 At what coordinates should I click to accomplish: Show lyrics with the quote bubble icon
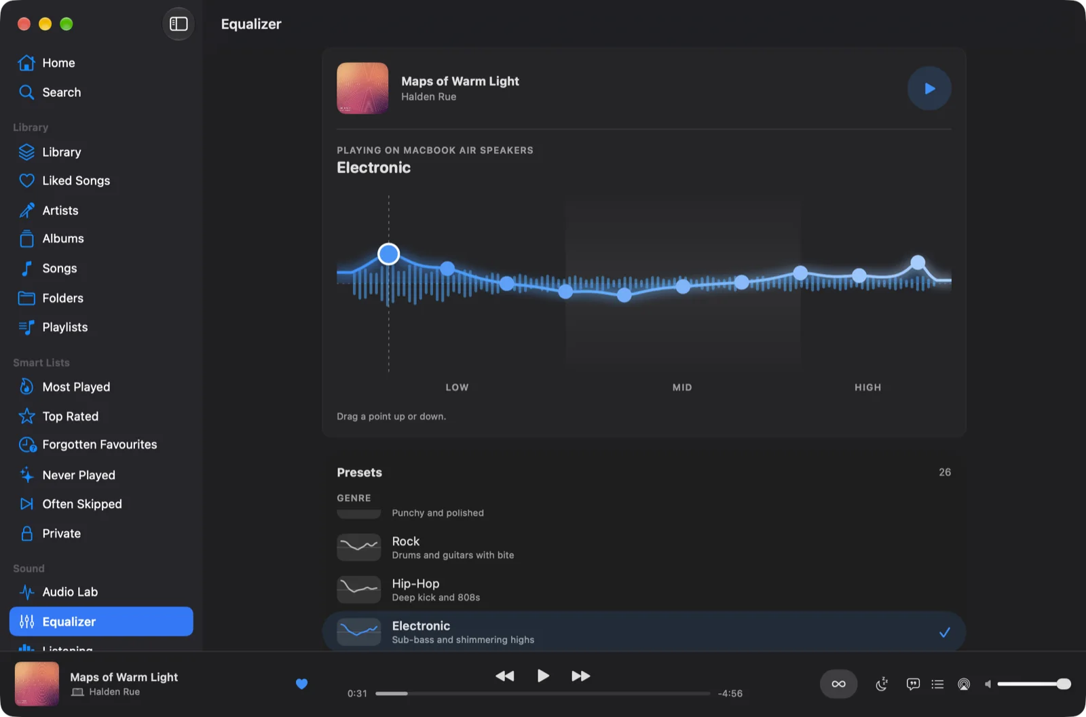point(913,684)
